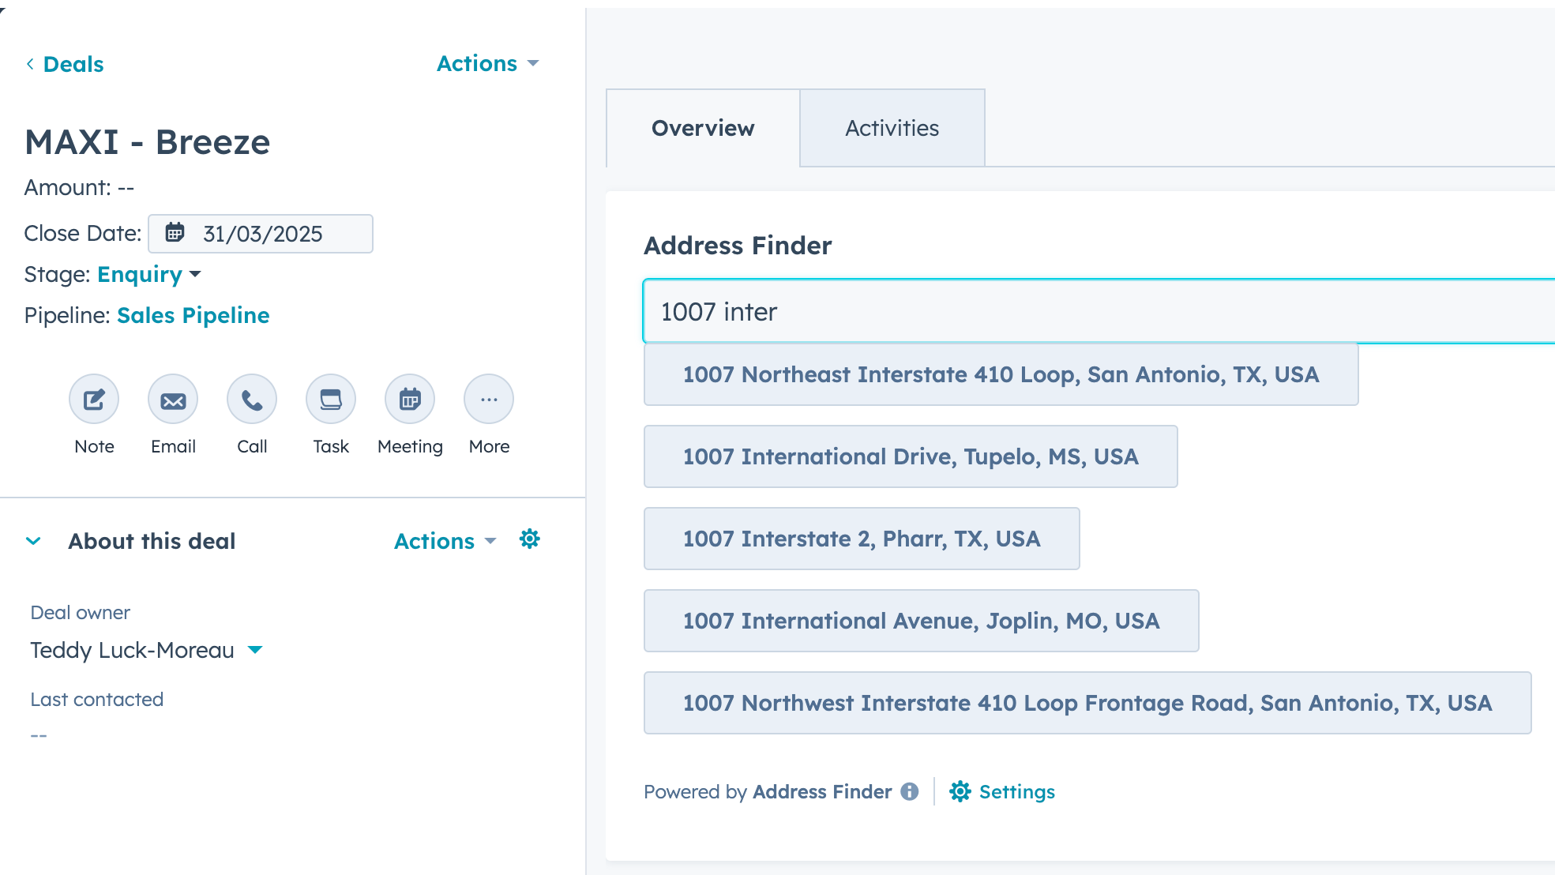Click the Call phone icon
Viewport: 1555px width, 875px height.
[x=252, y=400]
